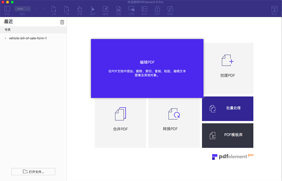Click the 转换 (Convert) toolbar icon
Image resolution: width=282 pixels, height=181 pixels.
click(x=170, y=9)
